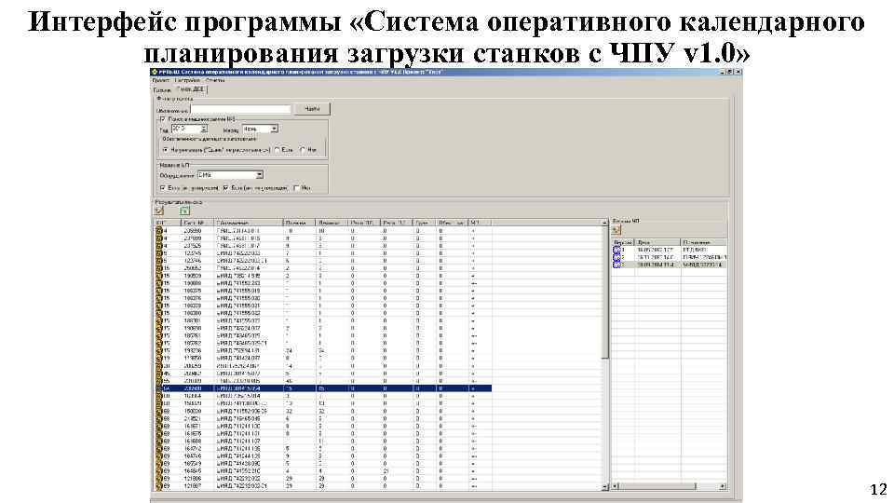Viewport: 894px width, 503px height.
Task: Open the month dropdown list
Action: [x=274, y=129]
